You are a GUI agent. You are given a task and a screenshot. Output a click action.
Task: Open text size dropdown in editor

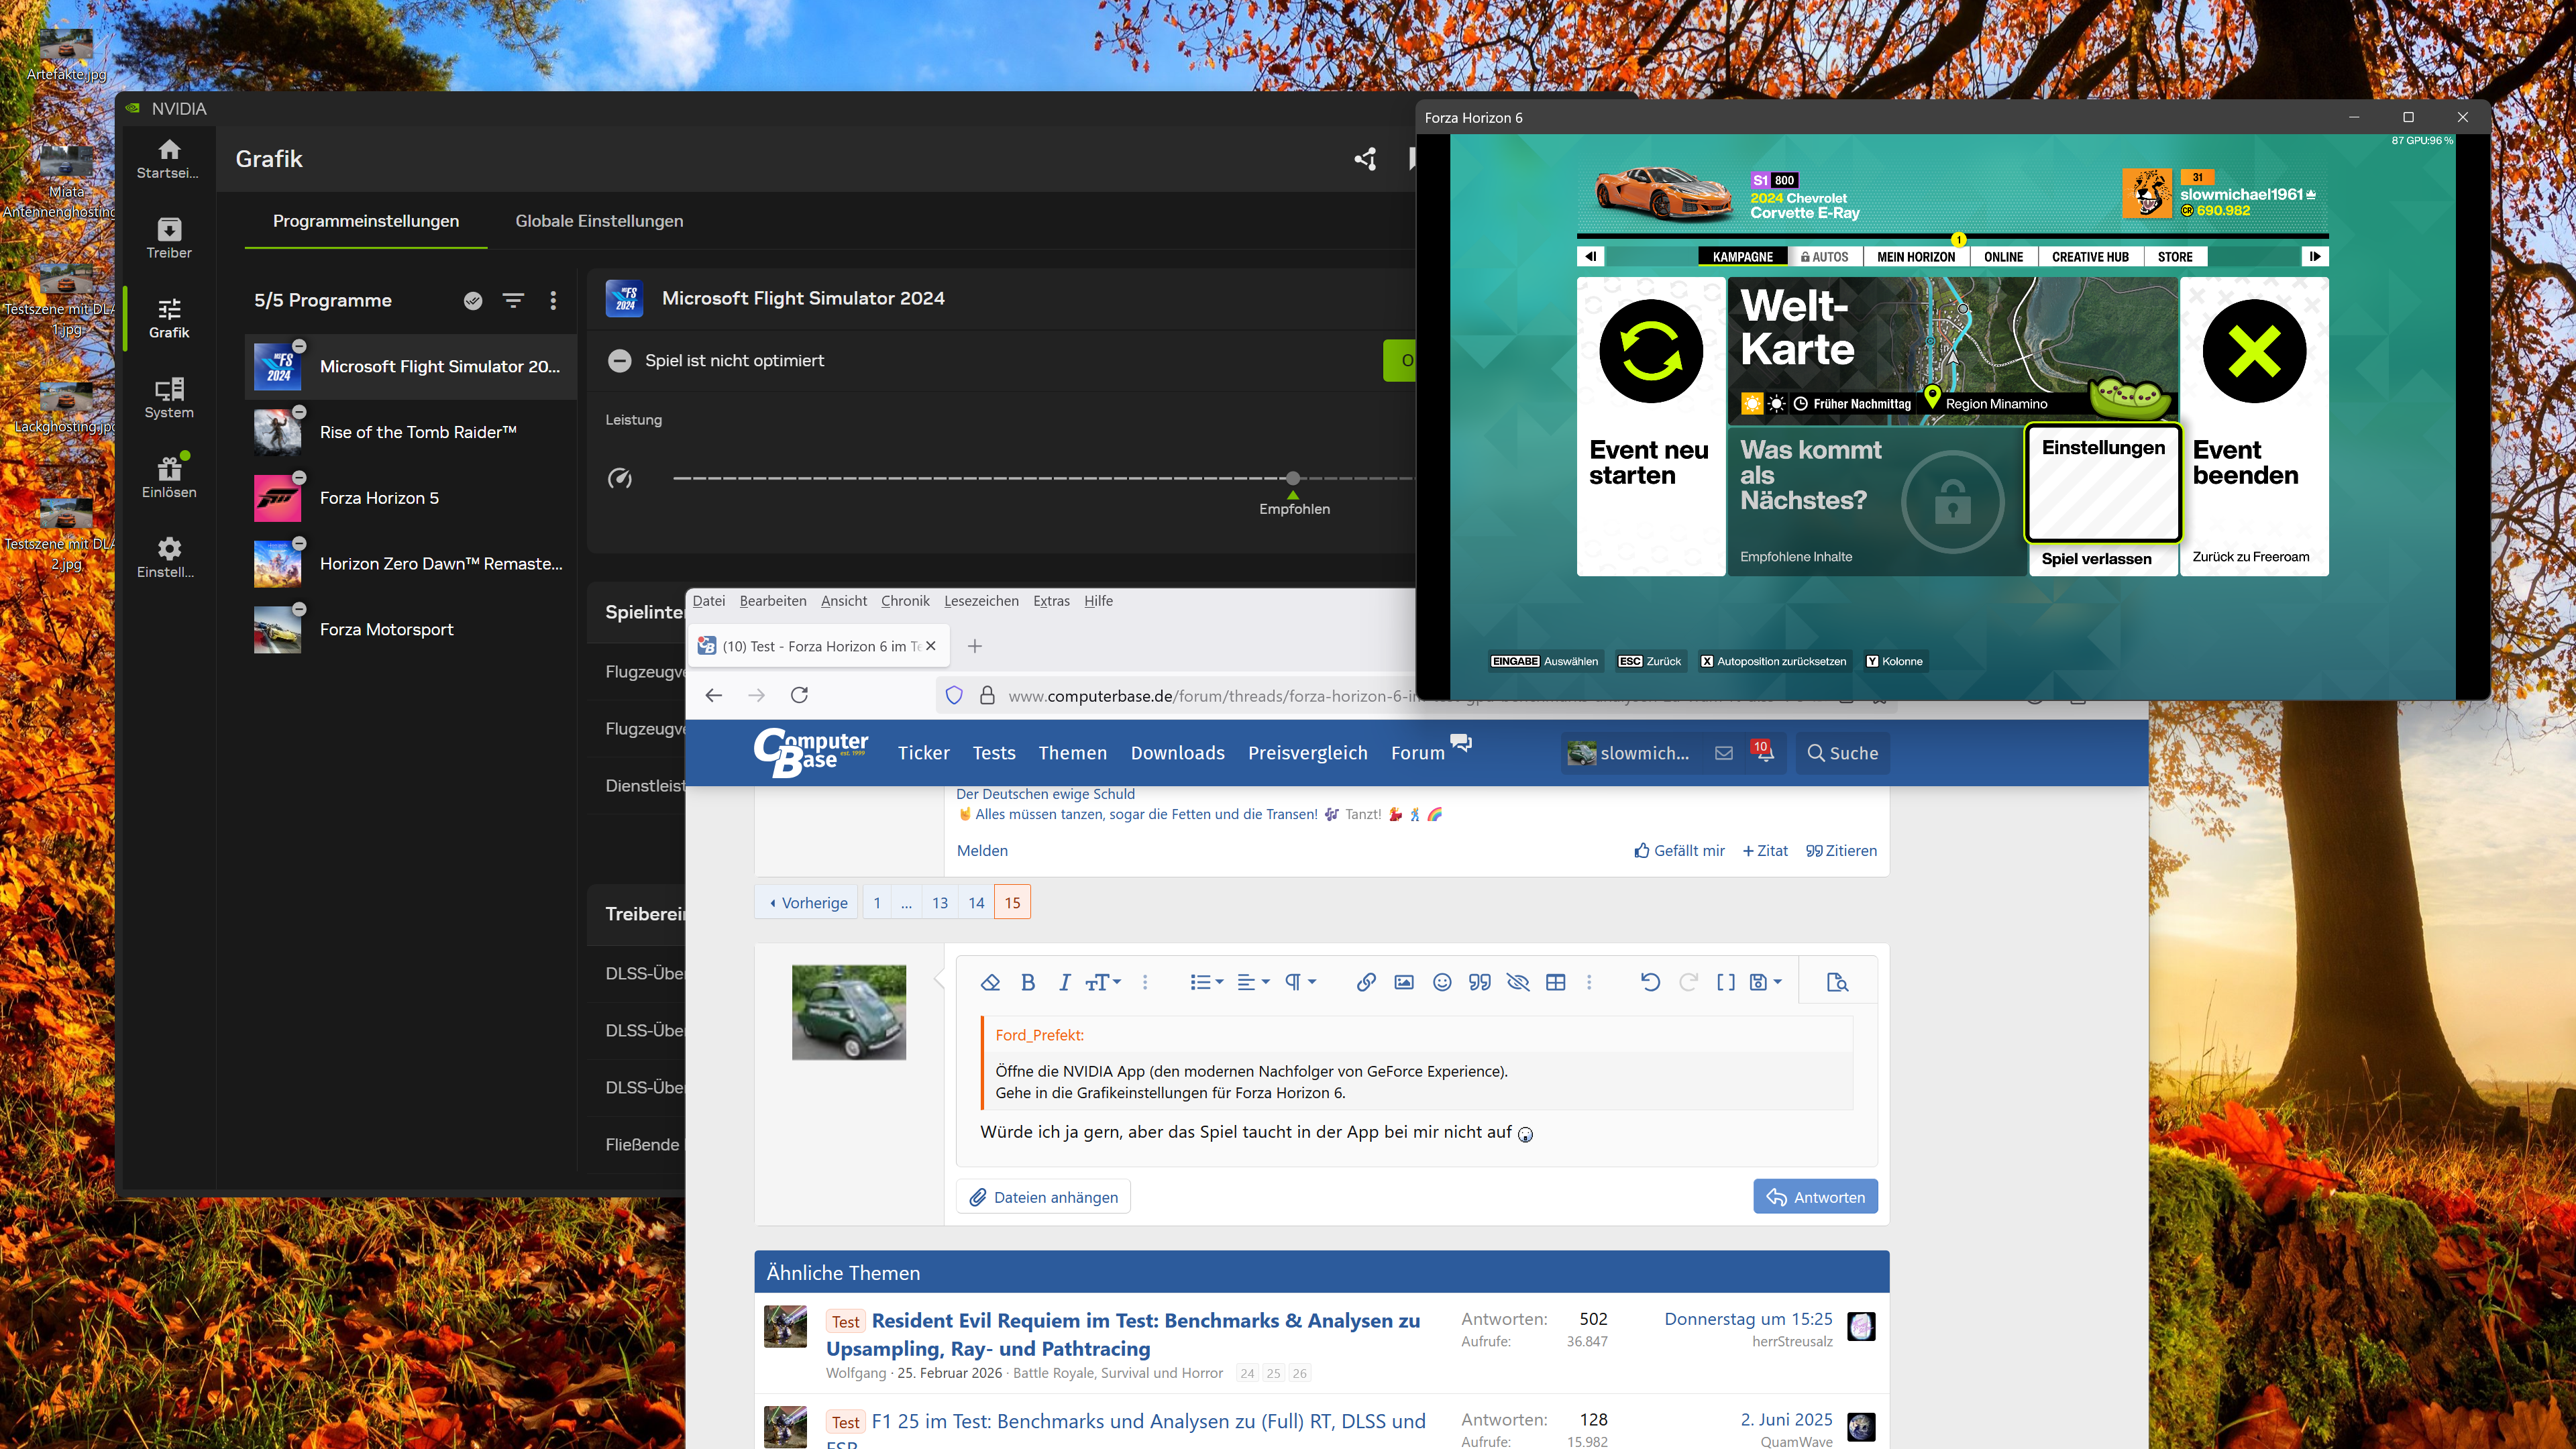click(1103, 982)
